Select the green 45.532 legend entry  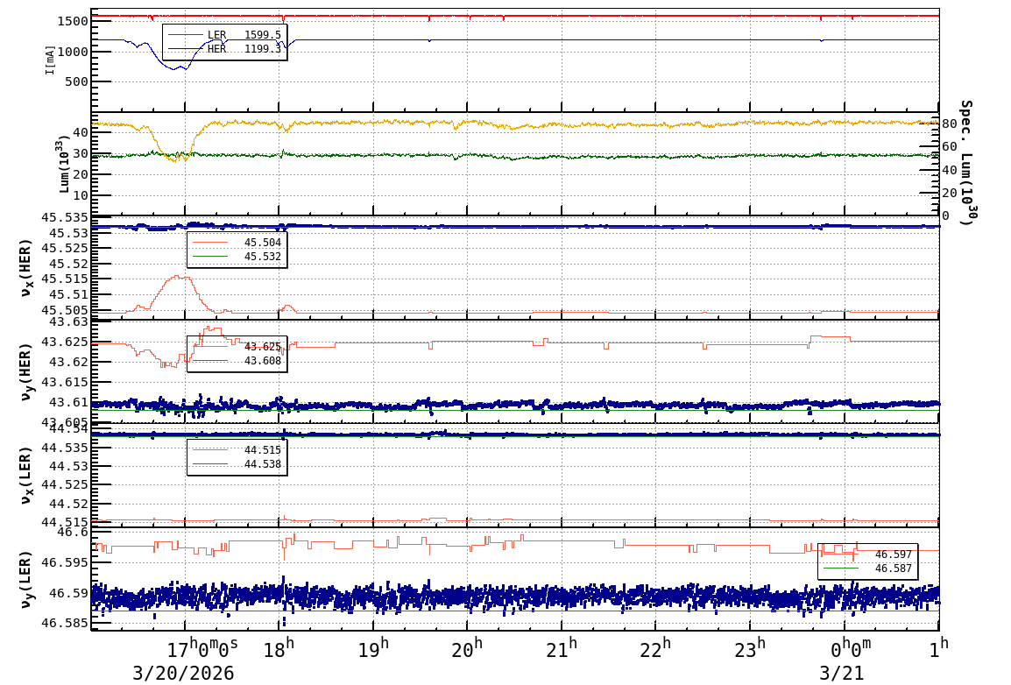[237, 257]
